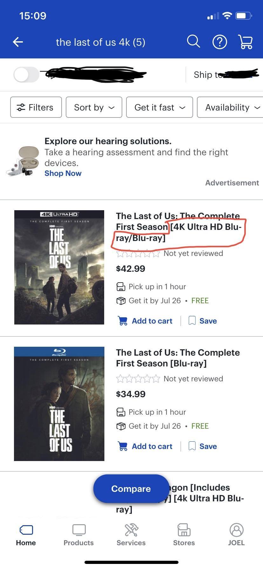Open the shopping cart icon
Image resolution: width=263 pixels, height=569 pixels.
tap(245, 42)
